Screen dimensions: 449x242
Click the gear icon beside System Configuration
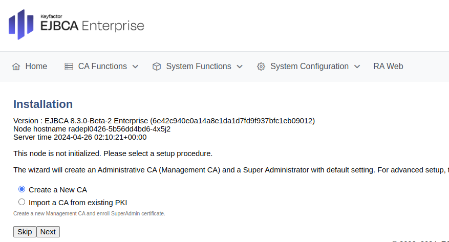point(261,67)
